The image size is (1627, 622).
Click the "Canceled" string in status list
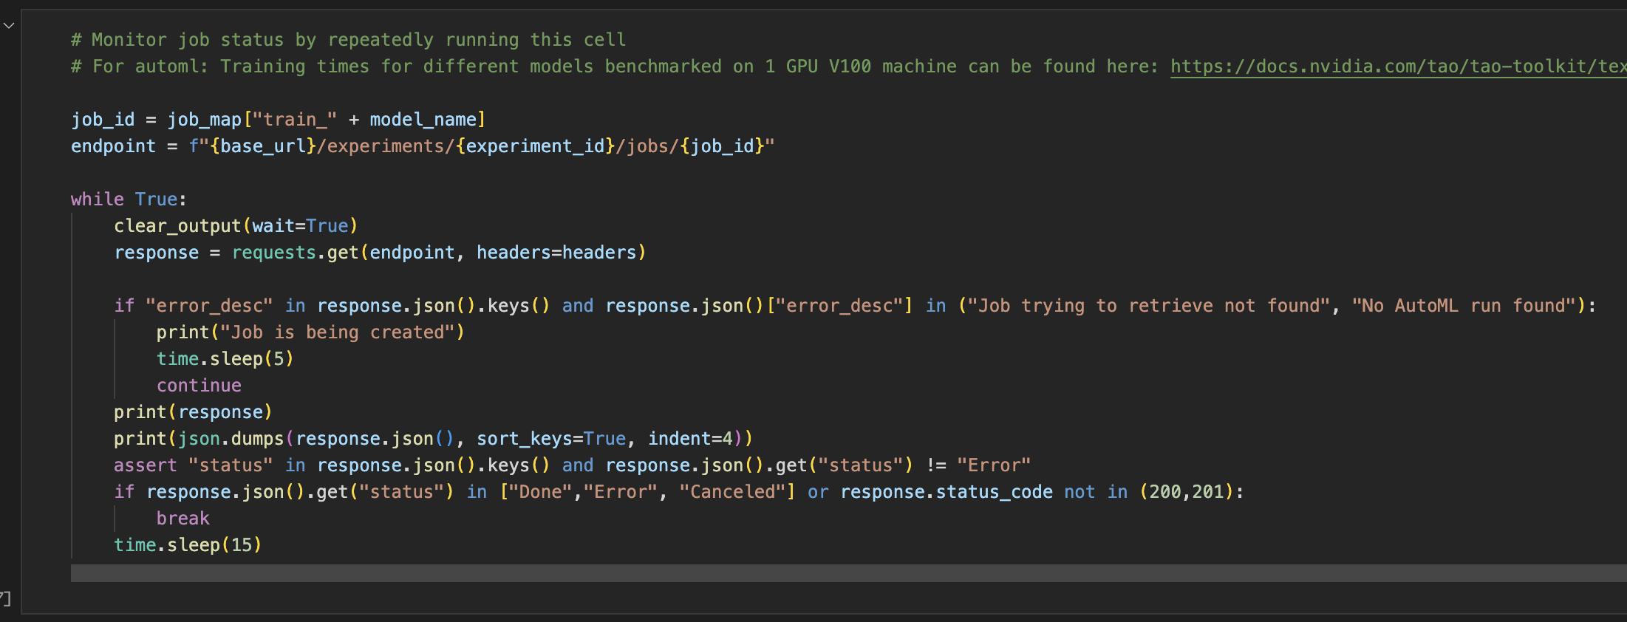pos(732,492)
